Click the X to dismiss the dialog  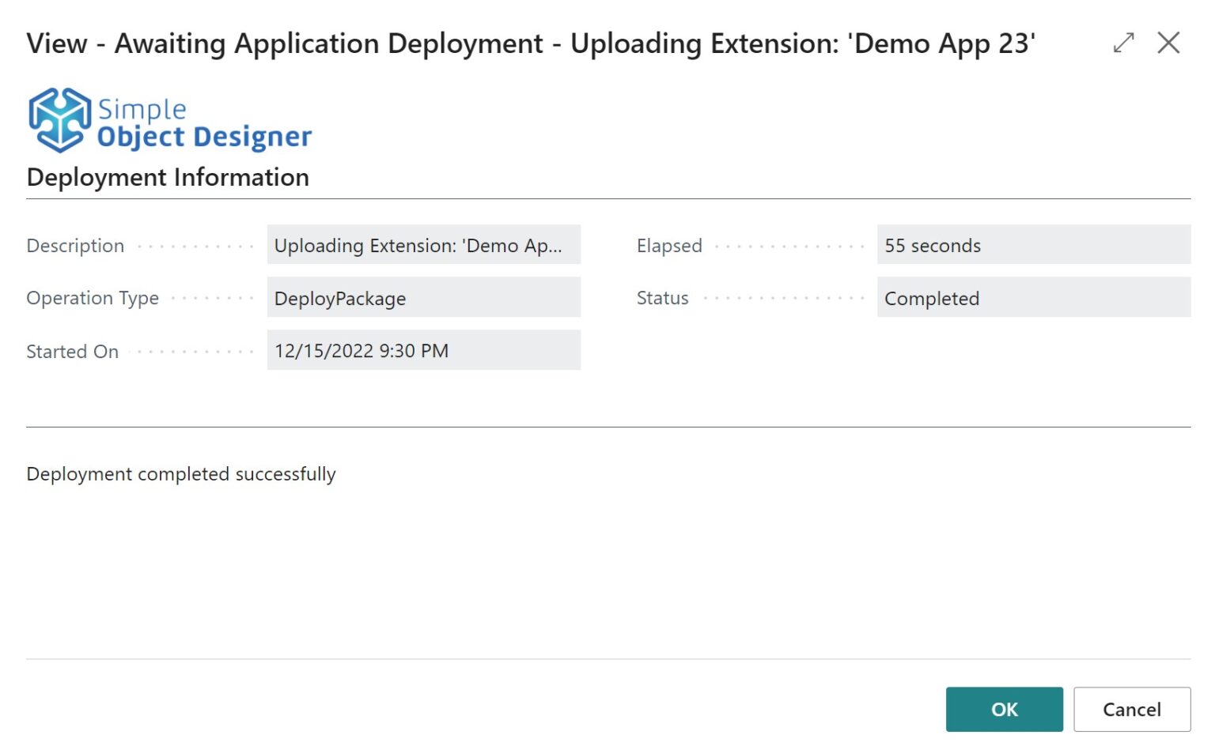coord(1168,43)
